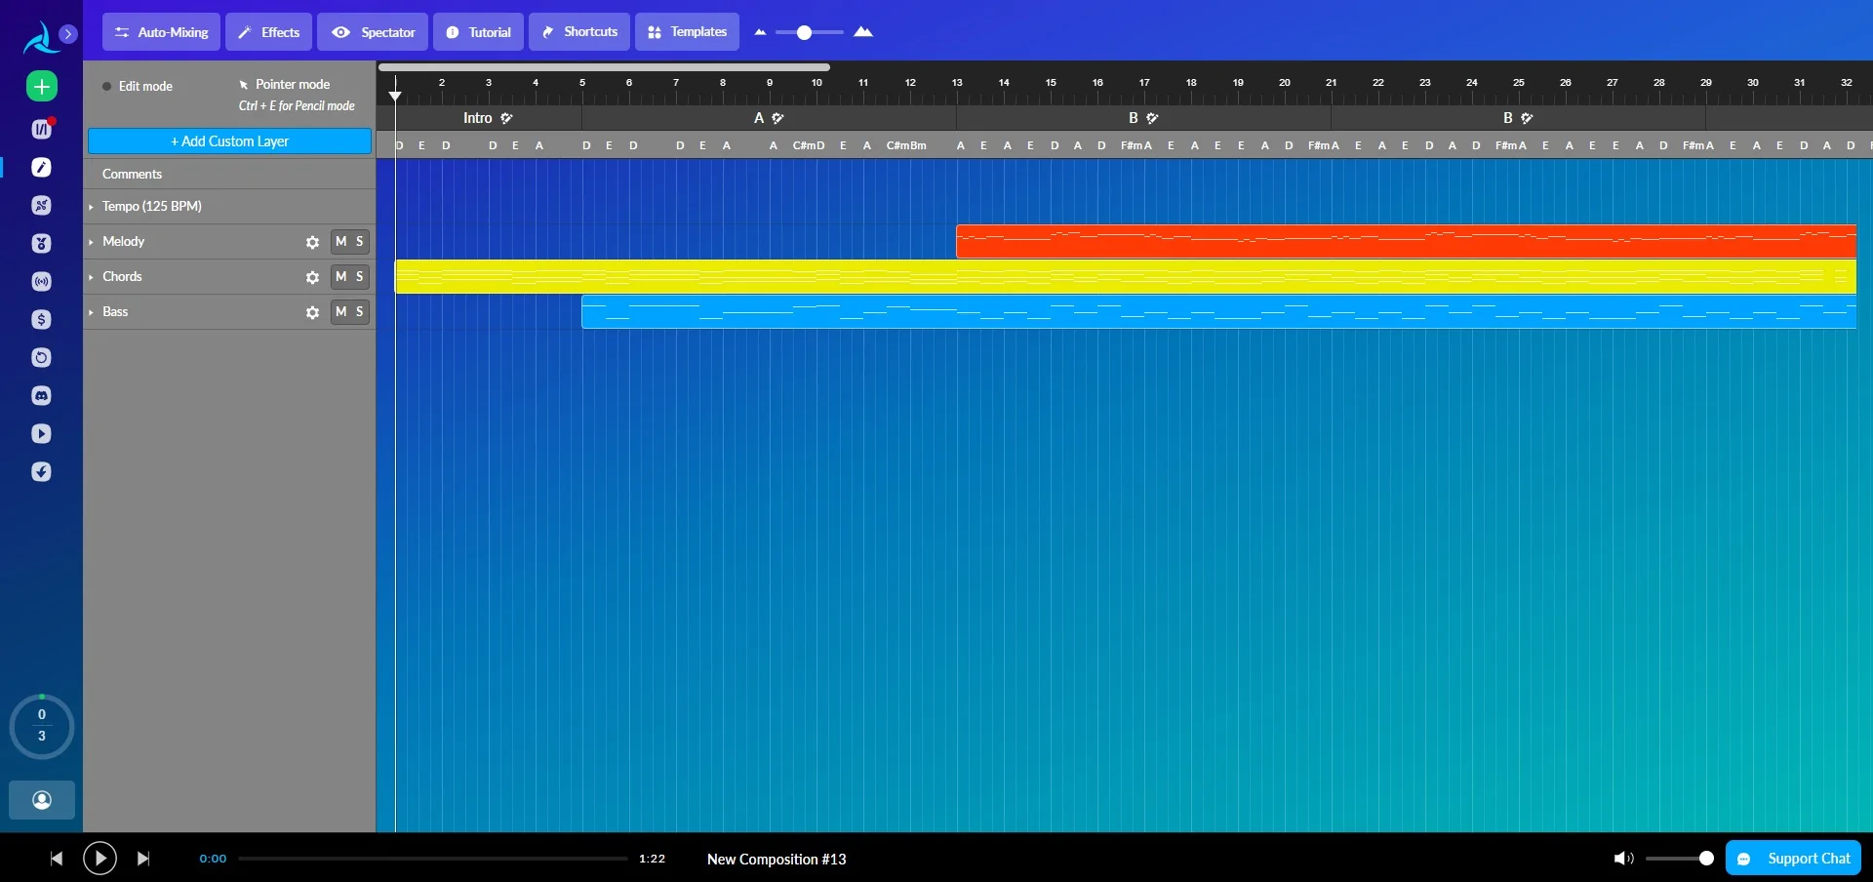Select the yellow Chords region

1126,276
